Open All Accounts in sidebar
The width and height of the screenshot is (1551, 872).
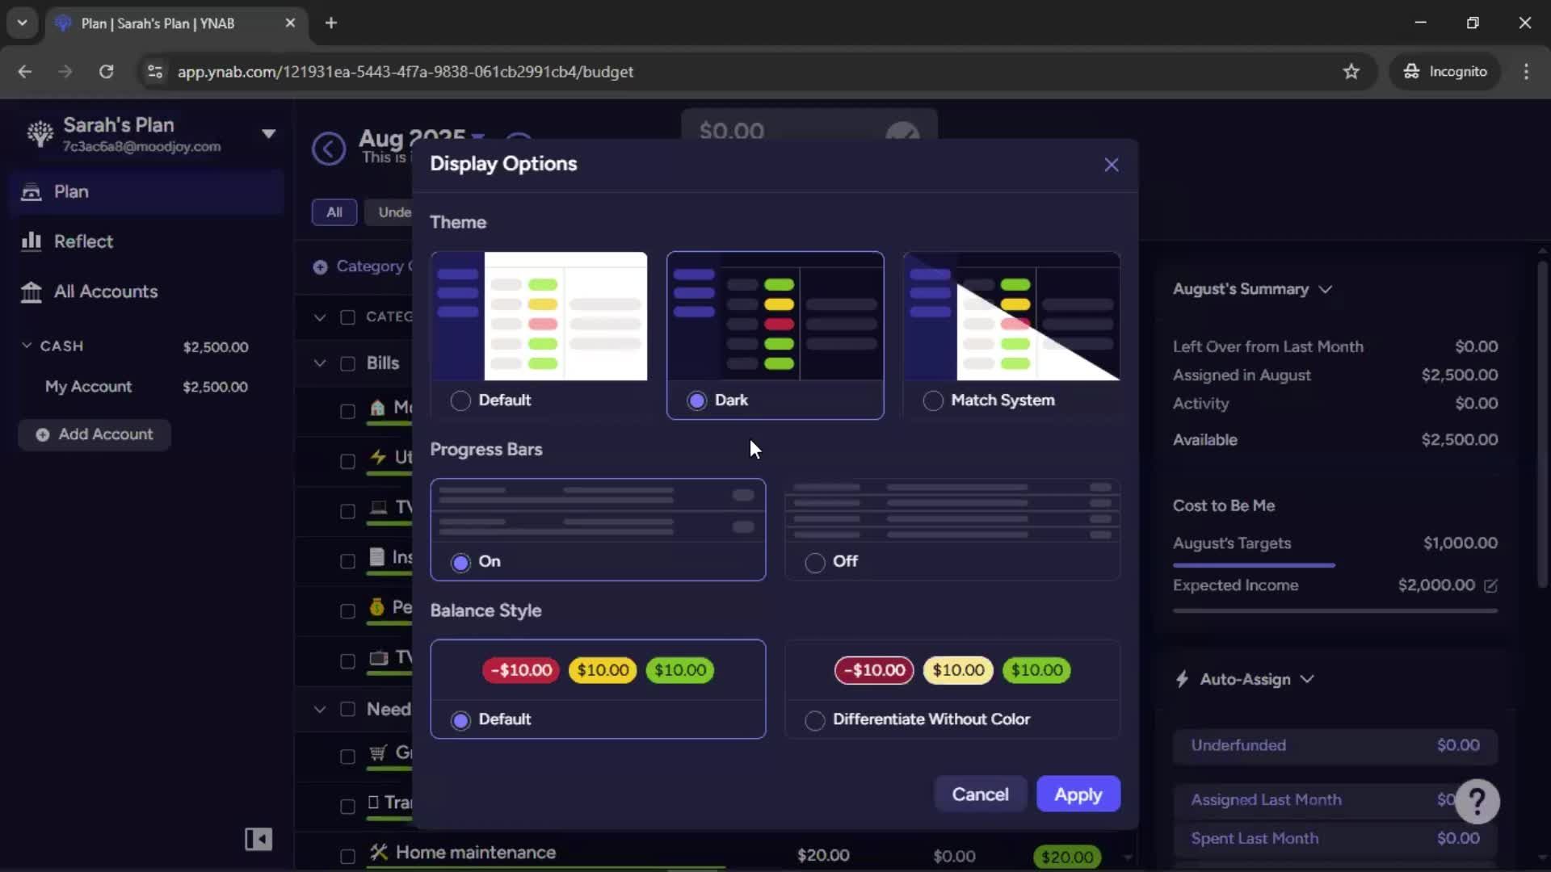tap(147, 291)
